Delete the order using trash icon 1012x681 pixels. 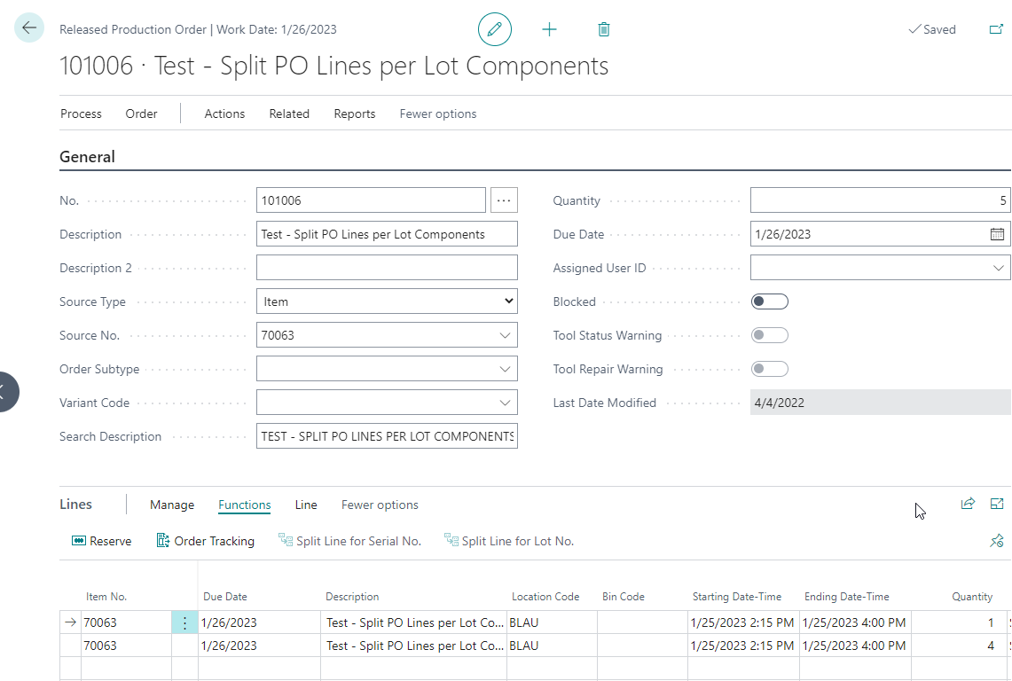(603, 29)
